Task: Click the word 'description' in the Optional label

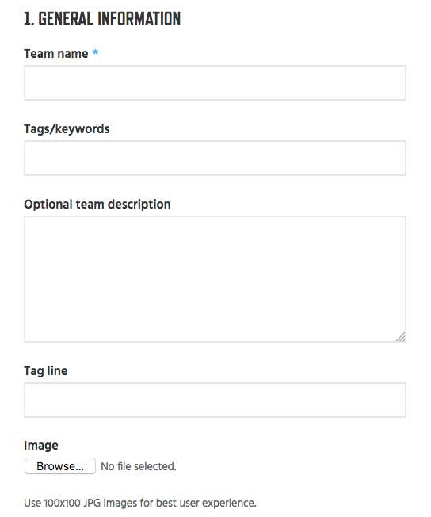Action: point(139,205)
